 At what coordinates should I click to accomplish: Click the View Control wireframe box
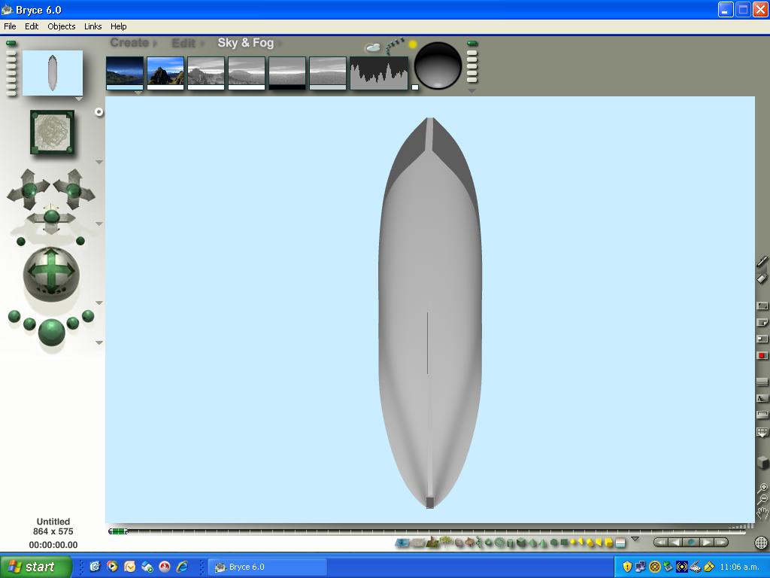(52, 132)
